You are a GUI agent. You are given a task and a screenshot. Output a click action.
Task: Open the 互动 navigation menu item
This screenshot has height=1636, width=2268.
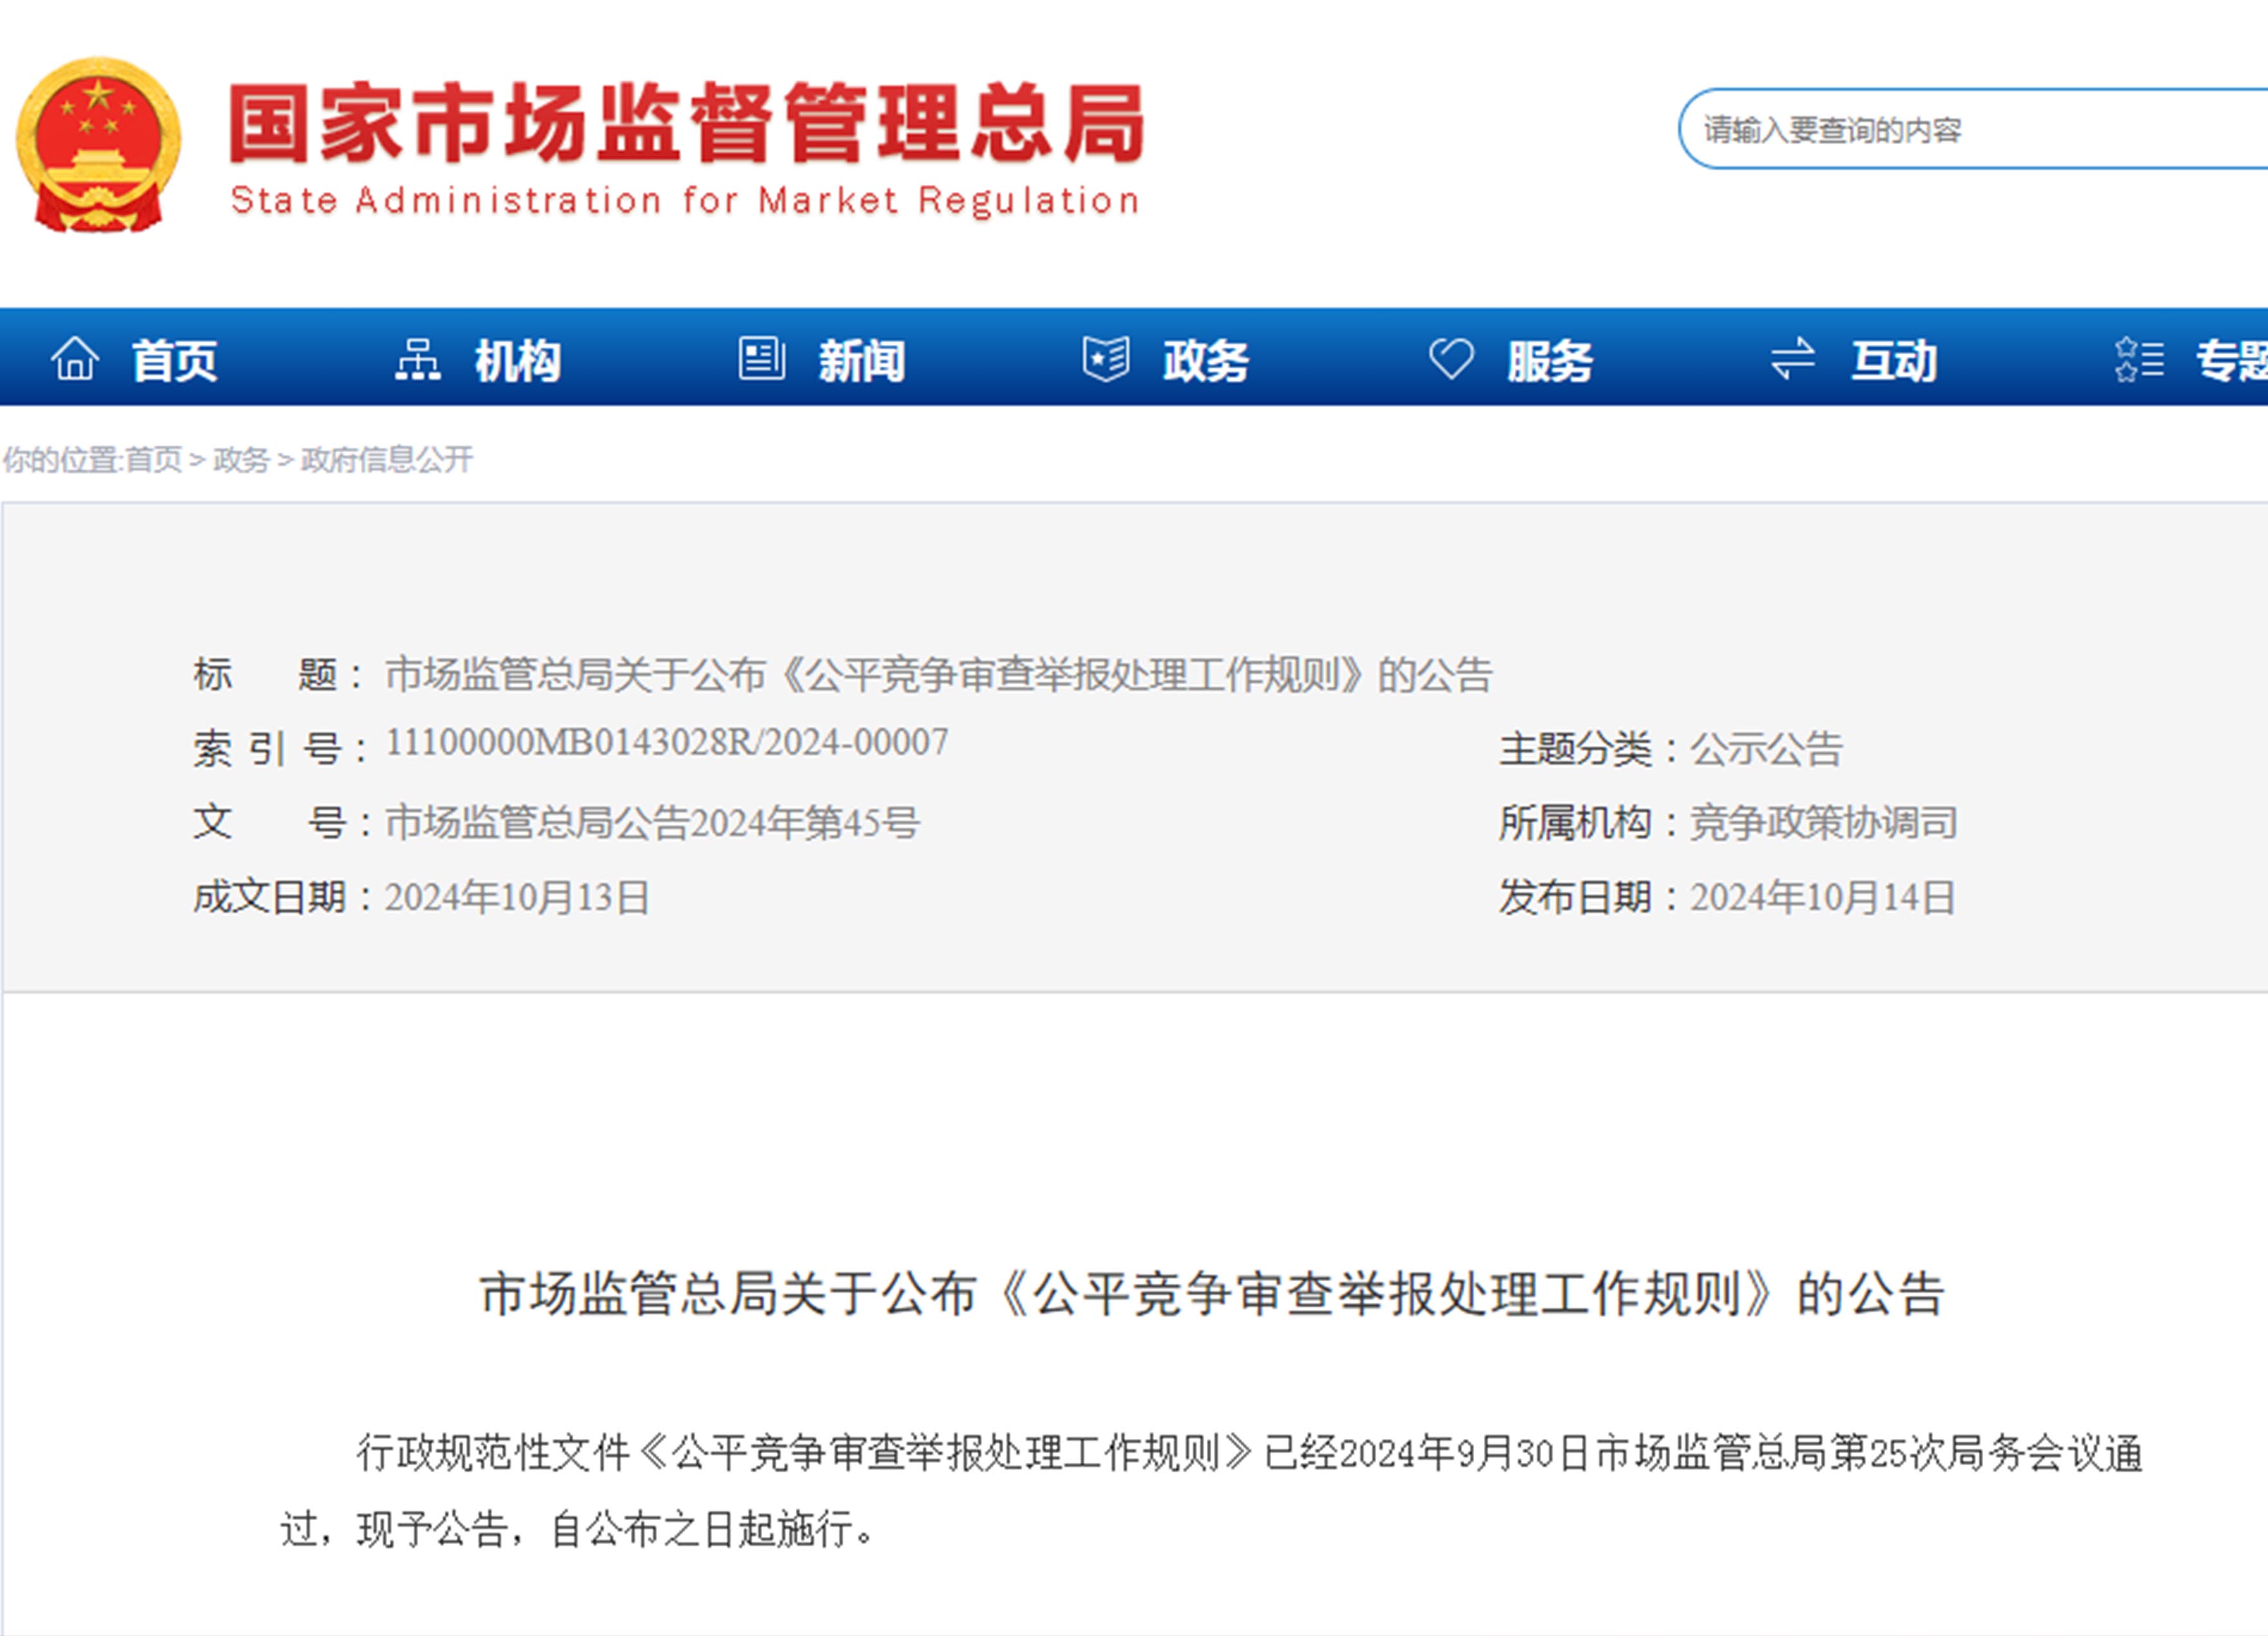pos(1894,360)
